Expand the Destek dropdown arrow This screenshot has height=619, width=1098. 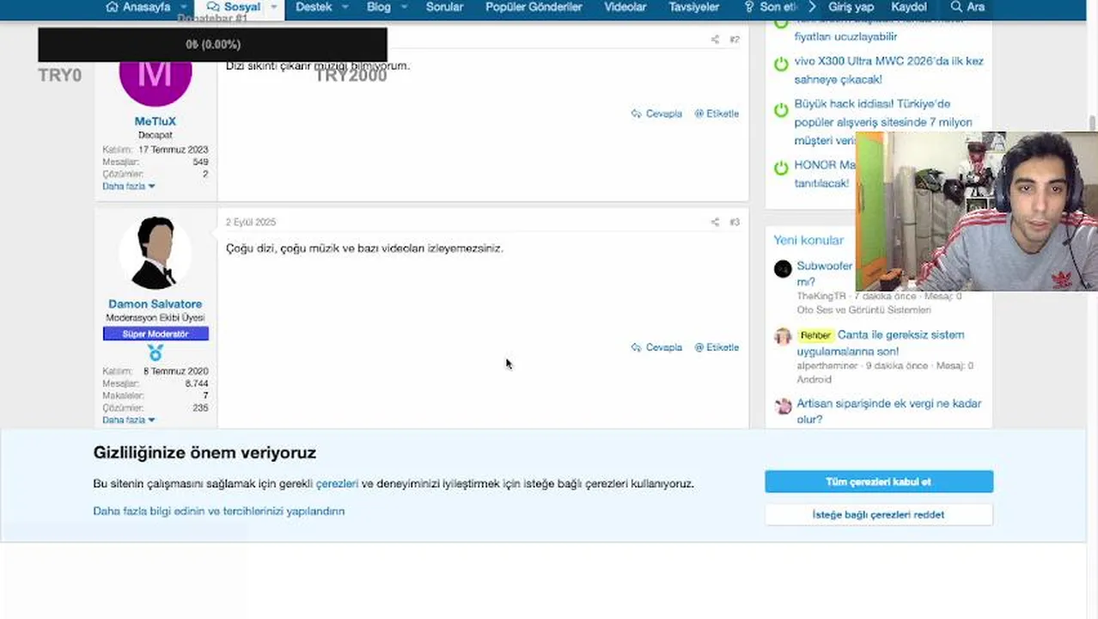pos(345,7)
